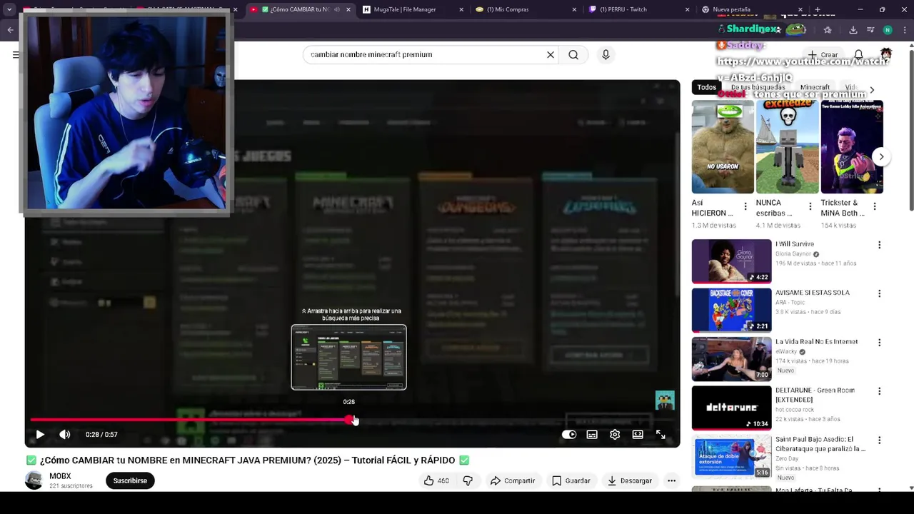This screenshot has height=514, width=914.
Task: Click Guardar to save the video
Action: pos(571,480)
